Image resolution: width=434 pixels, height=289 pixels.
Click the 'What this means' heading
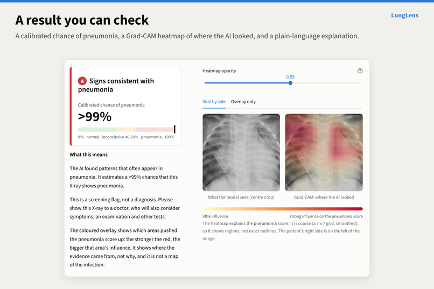(88, 154)
